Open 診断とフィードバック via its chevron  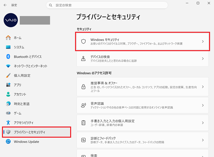203,140
